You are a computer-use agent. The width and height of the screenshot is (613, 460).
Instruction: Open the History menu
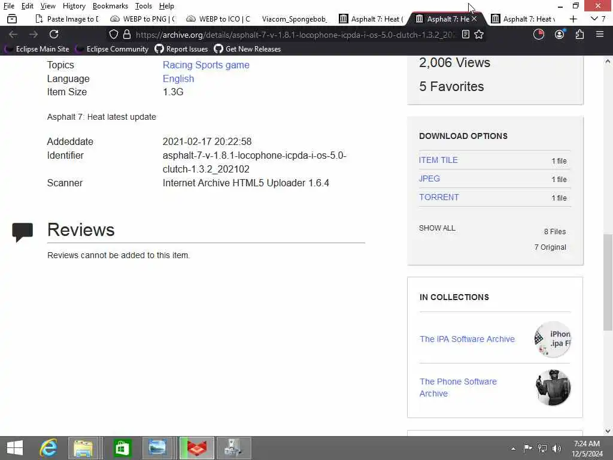(x=74, y=6)
